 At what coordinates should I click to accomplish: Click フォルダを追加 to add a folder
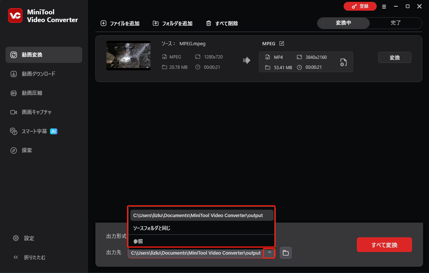(172, 24)
